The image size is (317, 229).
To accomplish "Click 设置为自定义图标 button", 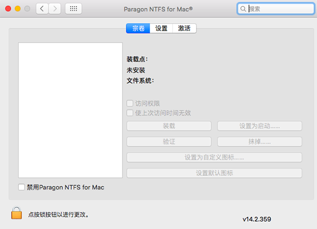I will [x=215, y=157].
